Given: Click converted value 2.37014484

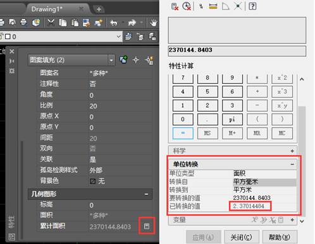Looking at the screenshot, I should coord(249,206).
